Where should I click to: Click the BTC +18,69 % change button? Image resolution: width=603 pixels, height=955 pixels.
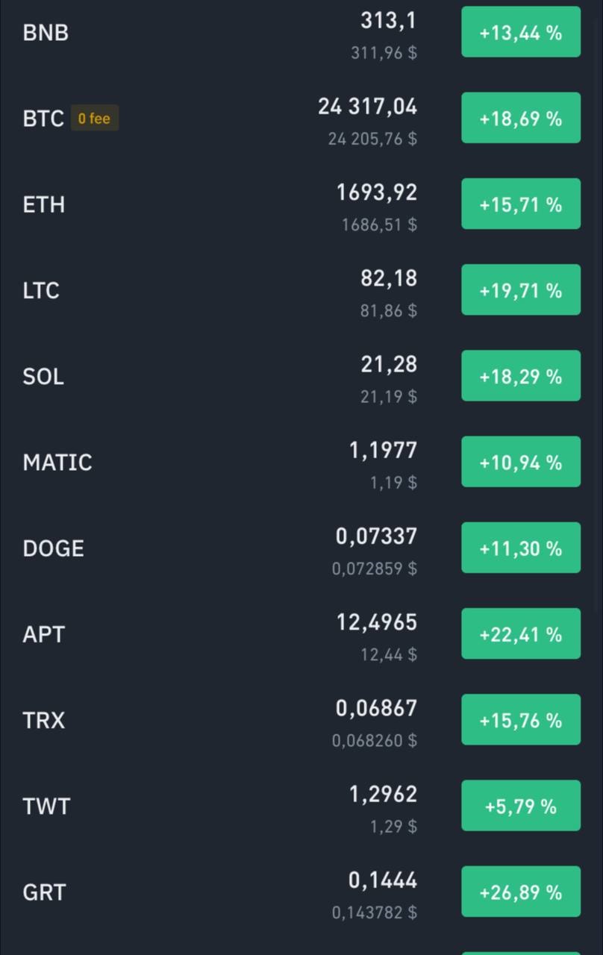[521, 118]
